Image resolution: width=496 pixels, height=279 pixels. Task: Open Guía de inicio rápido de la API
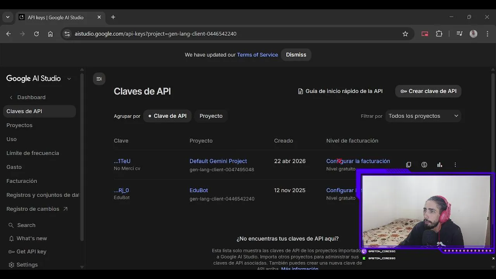click(340, 91)
